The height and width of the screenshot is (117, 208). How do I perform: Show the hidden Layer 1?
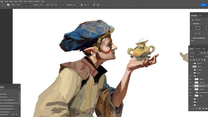coord(190,67)
